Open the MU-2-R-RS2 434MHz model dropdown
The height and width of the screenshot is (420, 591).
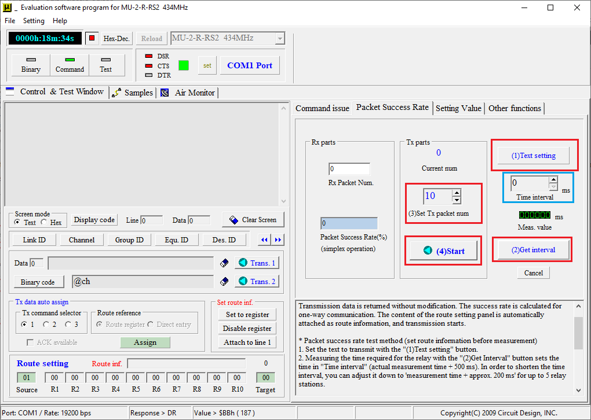tap(280, 38)
